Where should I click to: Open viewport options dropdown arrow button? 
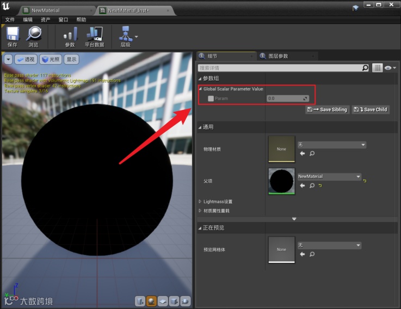pyautogui.click(x=8, y=59)
